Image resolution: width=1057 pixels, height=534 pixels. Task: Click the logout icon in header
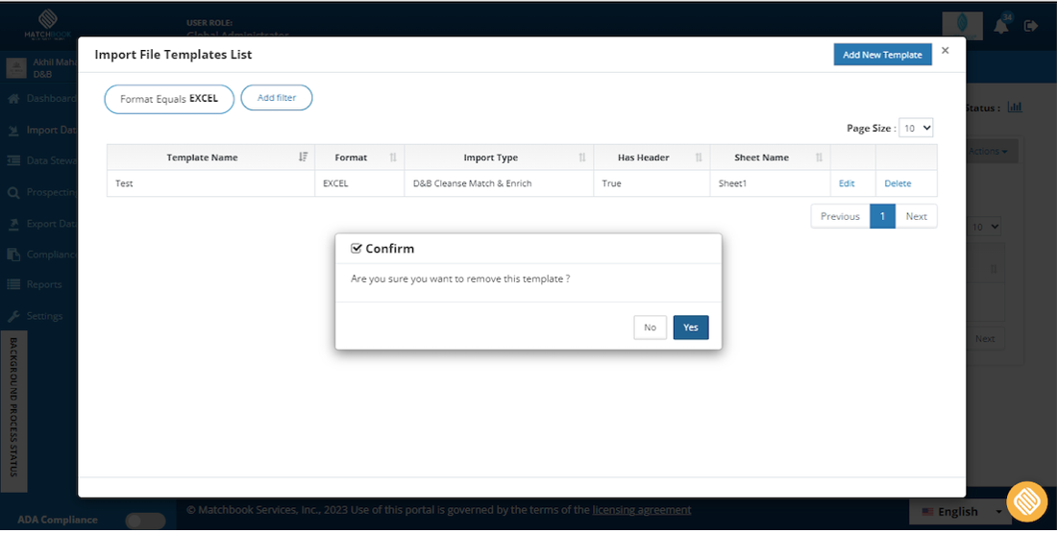click(1031, 26)
